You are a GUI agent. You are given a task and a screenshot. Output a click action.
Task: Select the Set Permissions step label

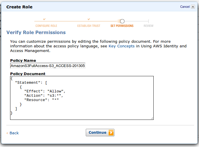(x=122, y=26)
